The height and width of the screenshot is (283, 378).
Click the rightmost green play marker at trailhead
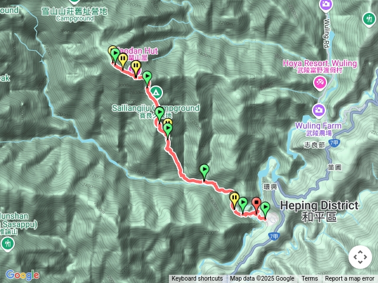pos(265,209)
